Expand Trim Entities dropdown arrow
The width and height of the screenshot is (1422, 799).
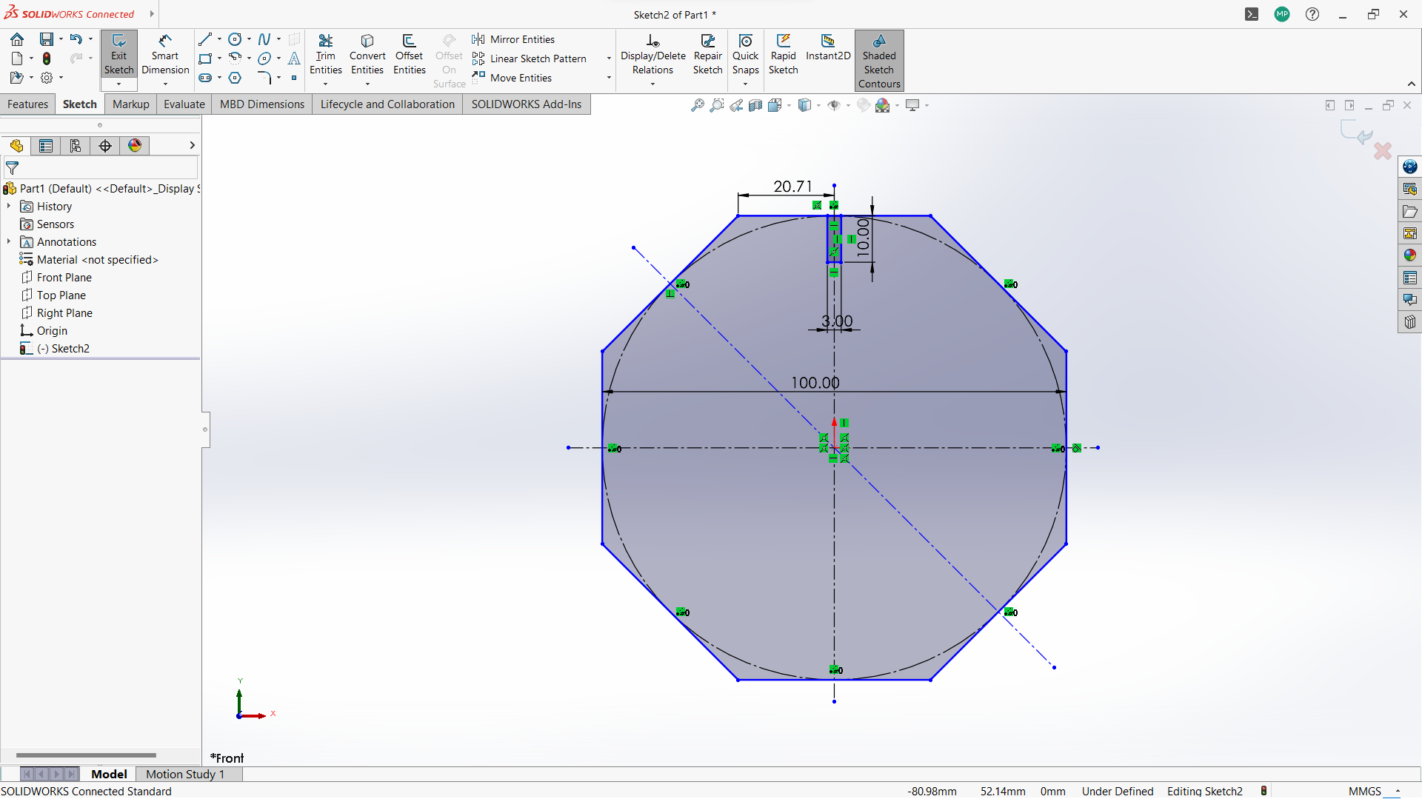tap(325, 84)
